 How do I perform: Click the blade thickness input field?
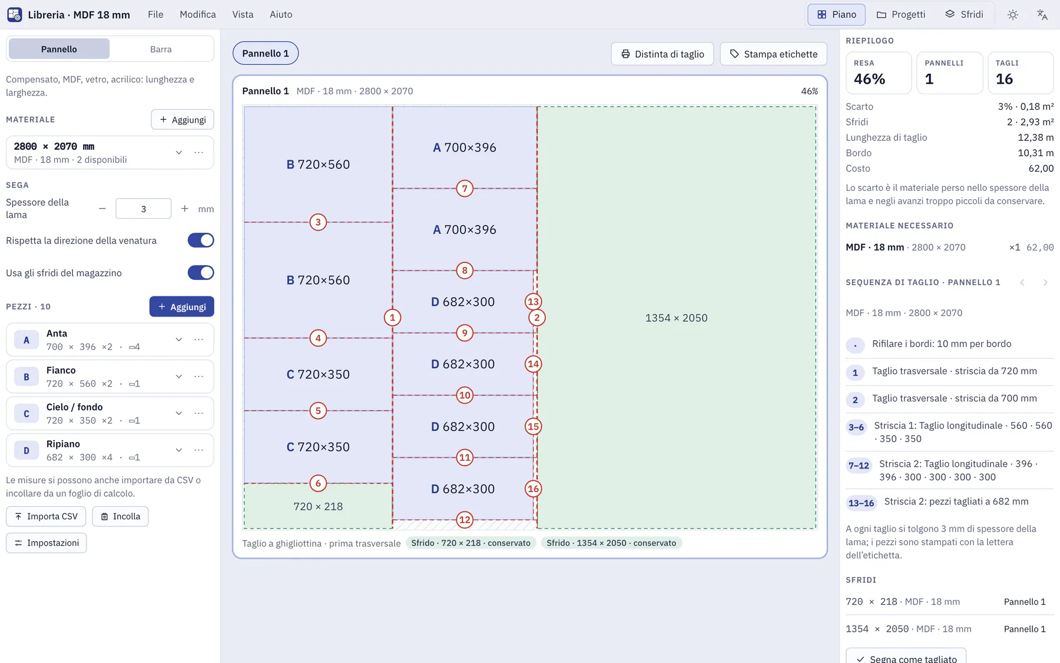coord(143,209)
